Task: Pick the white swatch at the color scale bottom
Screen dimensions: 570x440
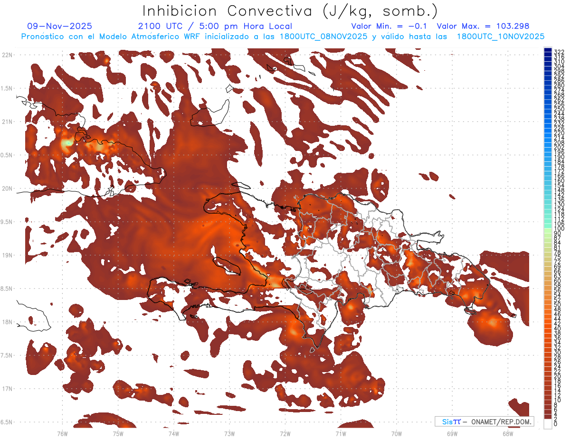Action: [x=548, y=424]
